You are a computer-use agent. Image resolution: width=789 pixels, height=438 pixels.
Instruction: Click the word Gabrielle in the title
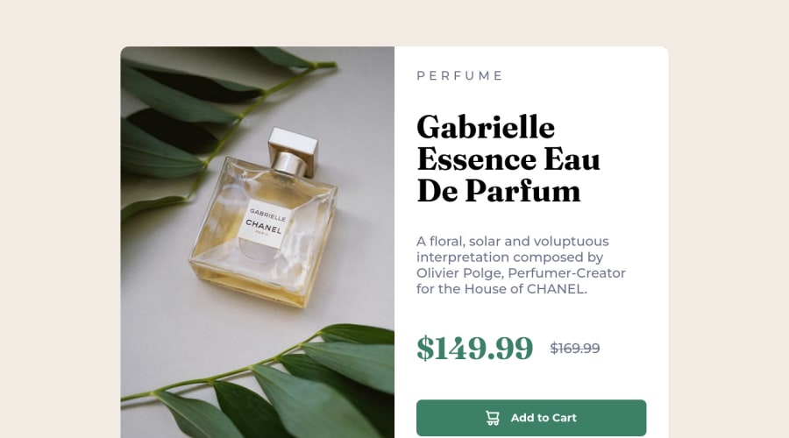tap(486, 127)
